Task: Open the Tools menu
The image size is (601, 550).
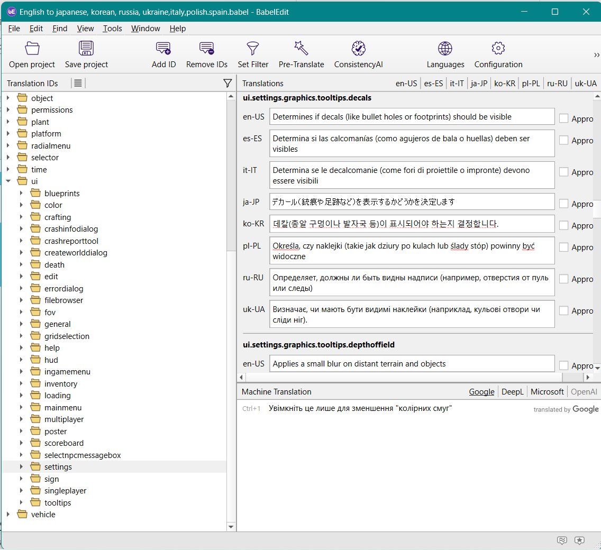Action: pos(112,29)
